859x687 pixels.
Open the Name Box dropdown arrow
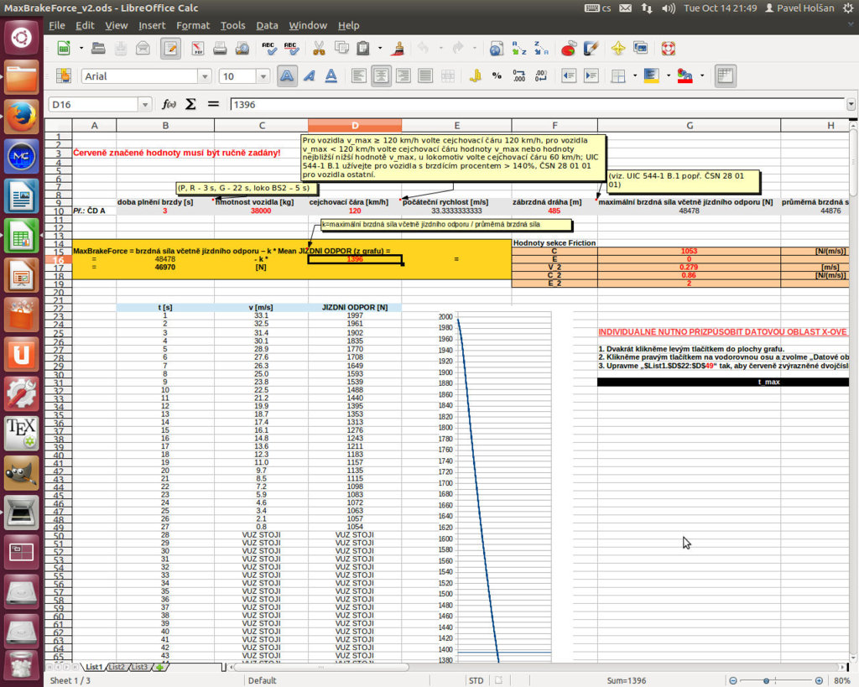point(145,105)
